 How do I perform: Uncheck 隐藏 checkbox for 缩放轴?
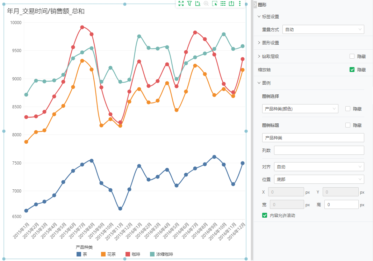click(x=352, y=70)
